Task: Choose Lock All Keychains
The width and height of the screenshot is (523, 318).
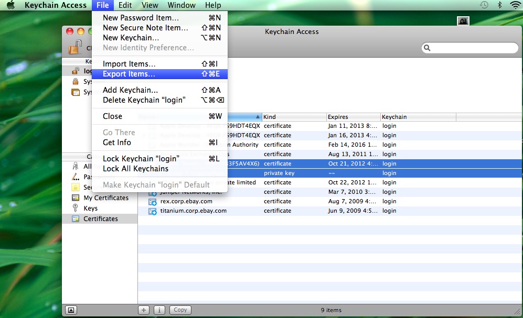Action: (160, 169)
